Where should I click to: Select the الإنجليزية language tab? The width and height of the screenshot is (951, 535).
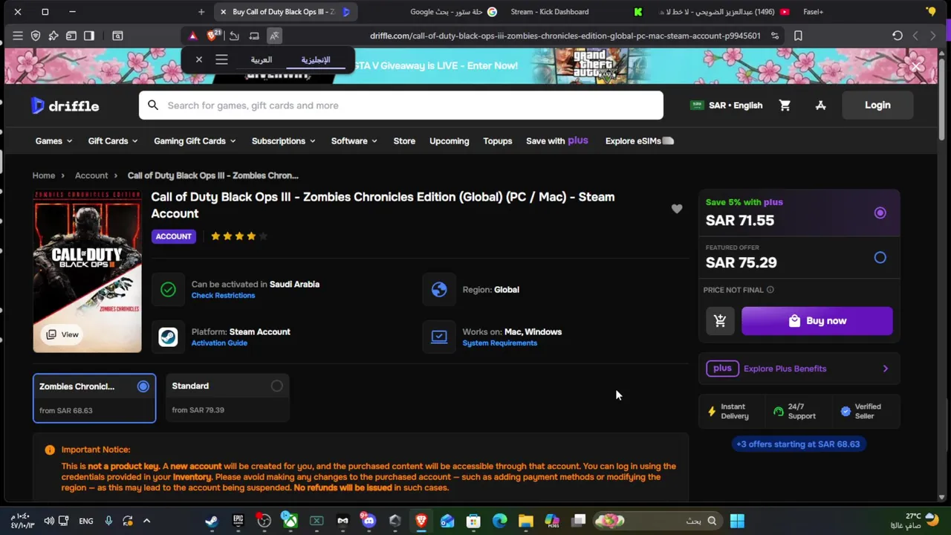(315, 59)
